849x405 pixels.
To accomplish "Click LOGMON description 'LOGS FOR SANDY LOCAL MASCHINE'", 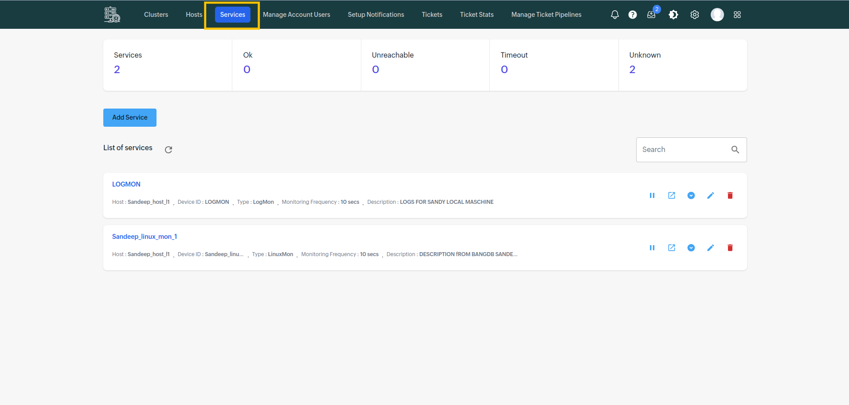I will (x=447, y=202).
